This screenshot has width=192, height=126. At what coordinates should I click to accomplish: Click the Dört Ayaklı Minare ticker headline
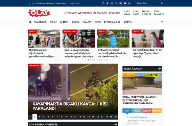coord(52,3)
